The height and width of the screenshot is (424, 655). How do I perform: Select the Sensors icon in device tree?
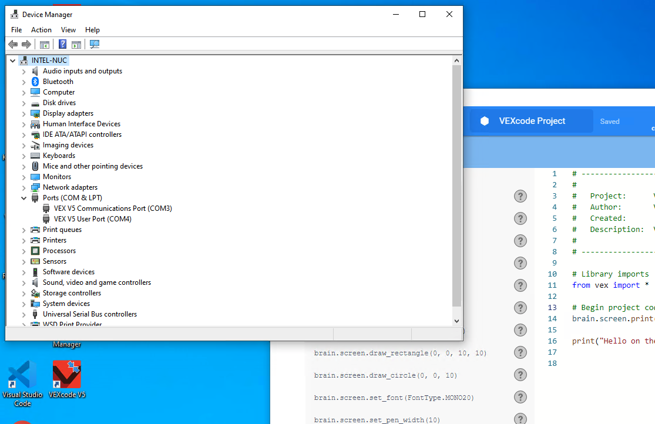[35, 261]
